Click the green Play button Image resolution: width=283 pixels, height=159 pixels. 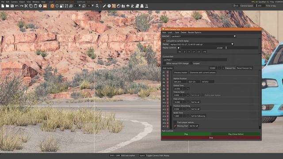pos(186,134)
